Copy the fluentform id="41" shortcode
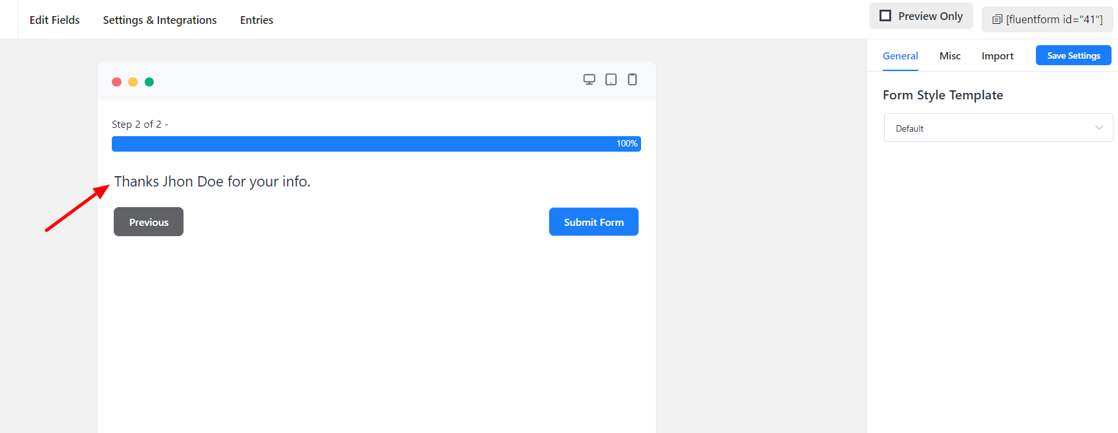Image resolution: width=1118 pixels, height=433 pixels. click(1047, 19)
